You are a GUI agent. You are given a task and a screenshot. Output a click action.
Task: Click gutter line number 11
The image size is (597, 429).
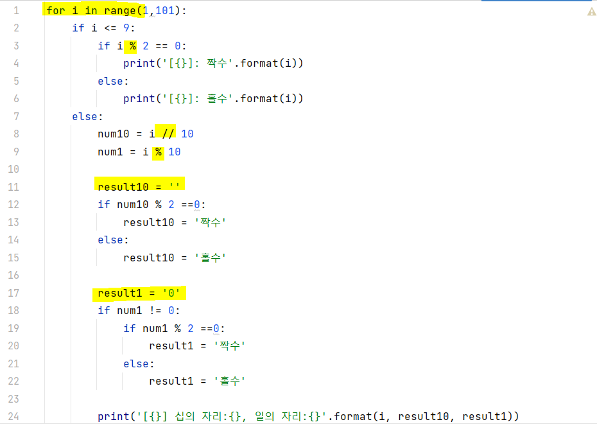tap(13, 187)
